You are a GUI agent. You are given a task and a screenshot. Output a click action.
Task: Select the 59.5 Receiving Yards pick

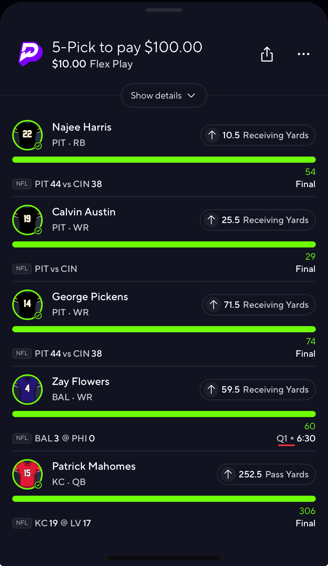[258, 390]
